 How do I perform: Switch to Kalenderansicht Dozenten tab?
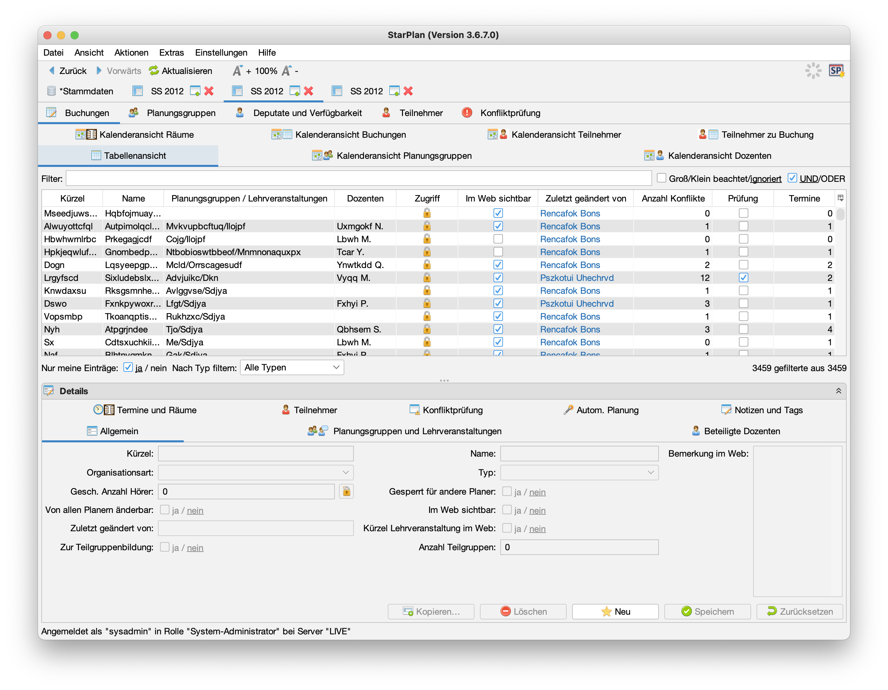tap(719, 156)
